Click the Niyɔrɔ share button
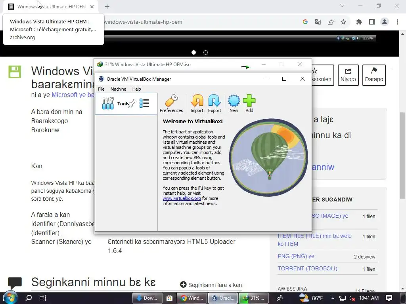The width and height of the screenshot is (406, 304). (x=348, y=75)
